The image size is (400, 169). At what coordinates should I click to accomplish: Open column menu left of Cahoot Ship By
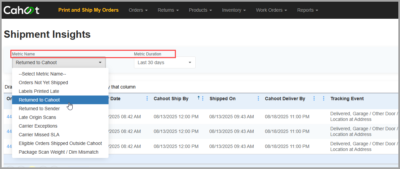pyautogui.click(x=147, y=99)
